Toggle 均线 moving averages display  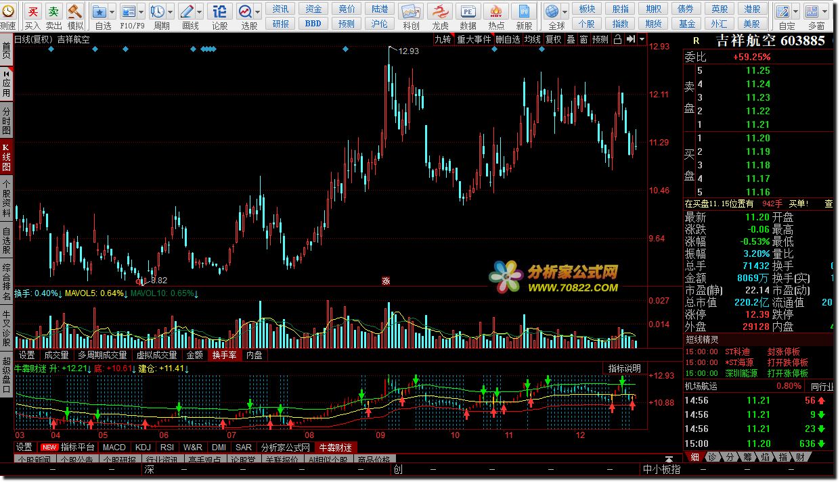tap(533, 39)
